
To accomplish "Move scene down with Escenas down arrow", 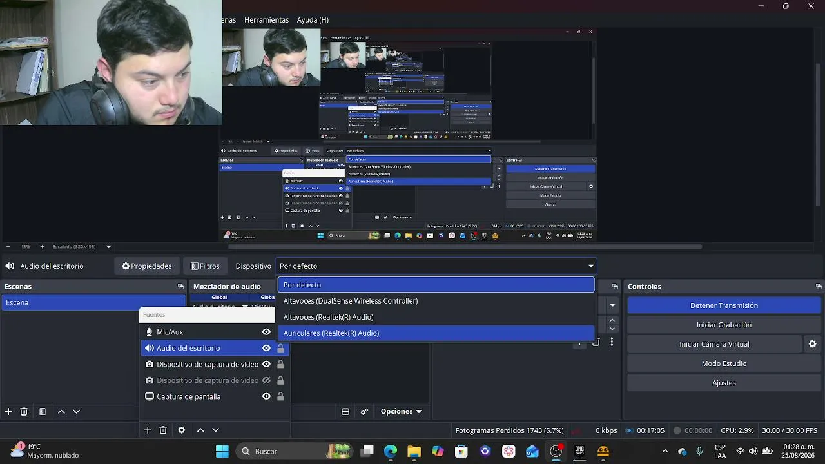I will [x=76, y=411].
